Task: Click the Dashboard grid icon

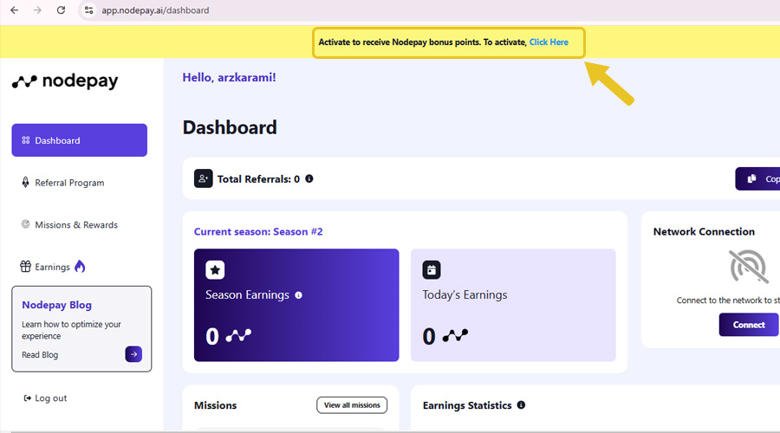Action: (x=26, y=140)
